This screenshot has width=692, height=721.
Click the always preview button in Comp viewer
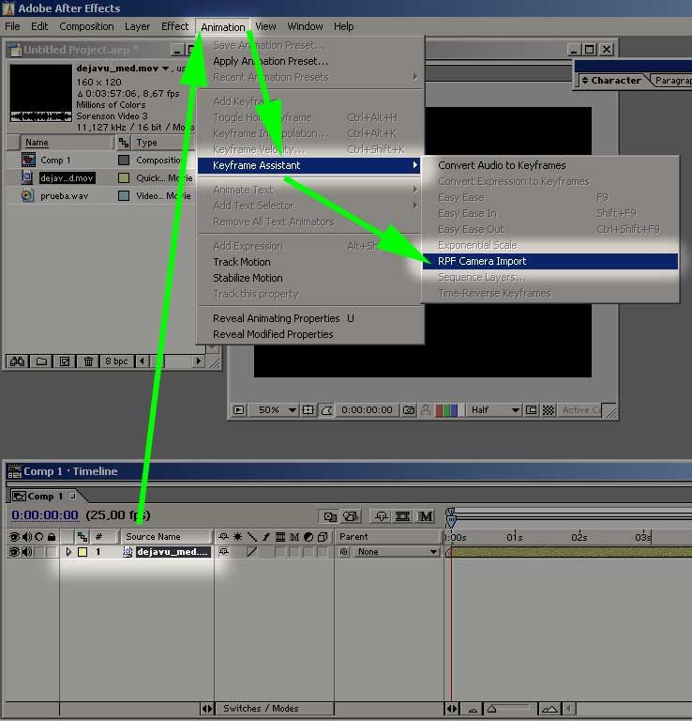(239, 409)
